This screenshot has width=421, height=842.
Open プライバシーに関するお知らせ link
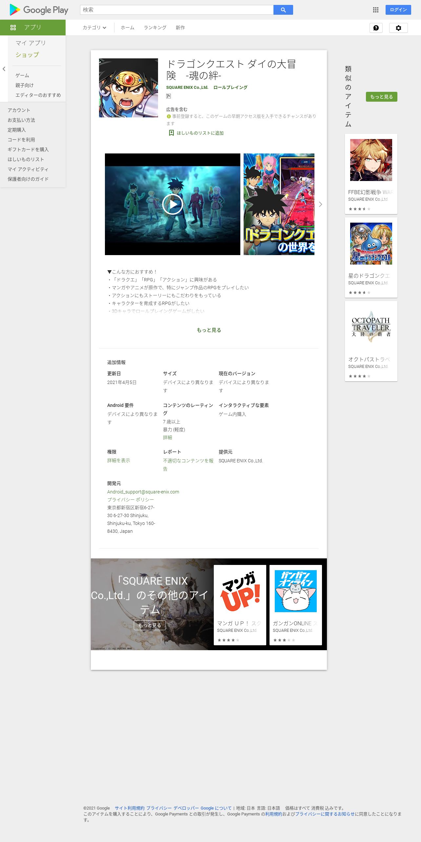click(x=325, y=814)
